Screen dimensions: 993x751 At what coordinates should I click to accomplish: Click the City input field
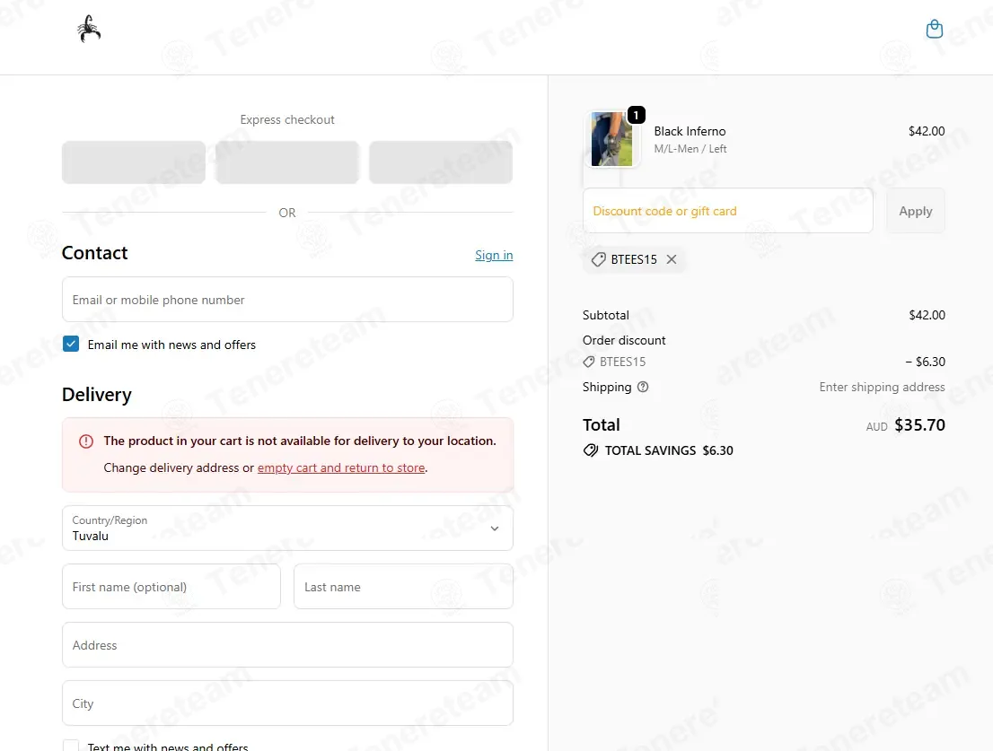(x=287, y=703)
